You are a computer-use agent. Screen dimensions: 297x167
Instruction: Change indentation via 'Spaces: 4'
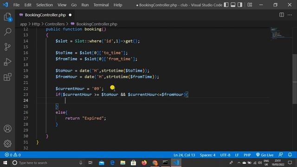207,155
